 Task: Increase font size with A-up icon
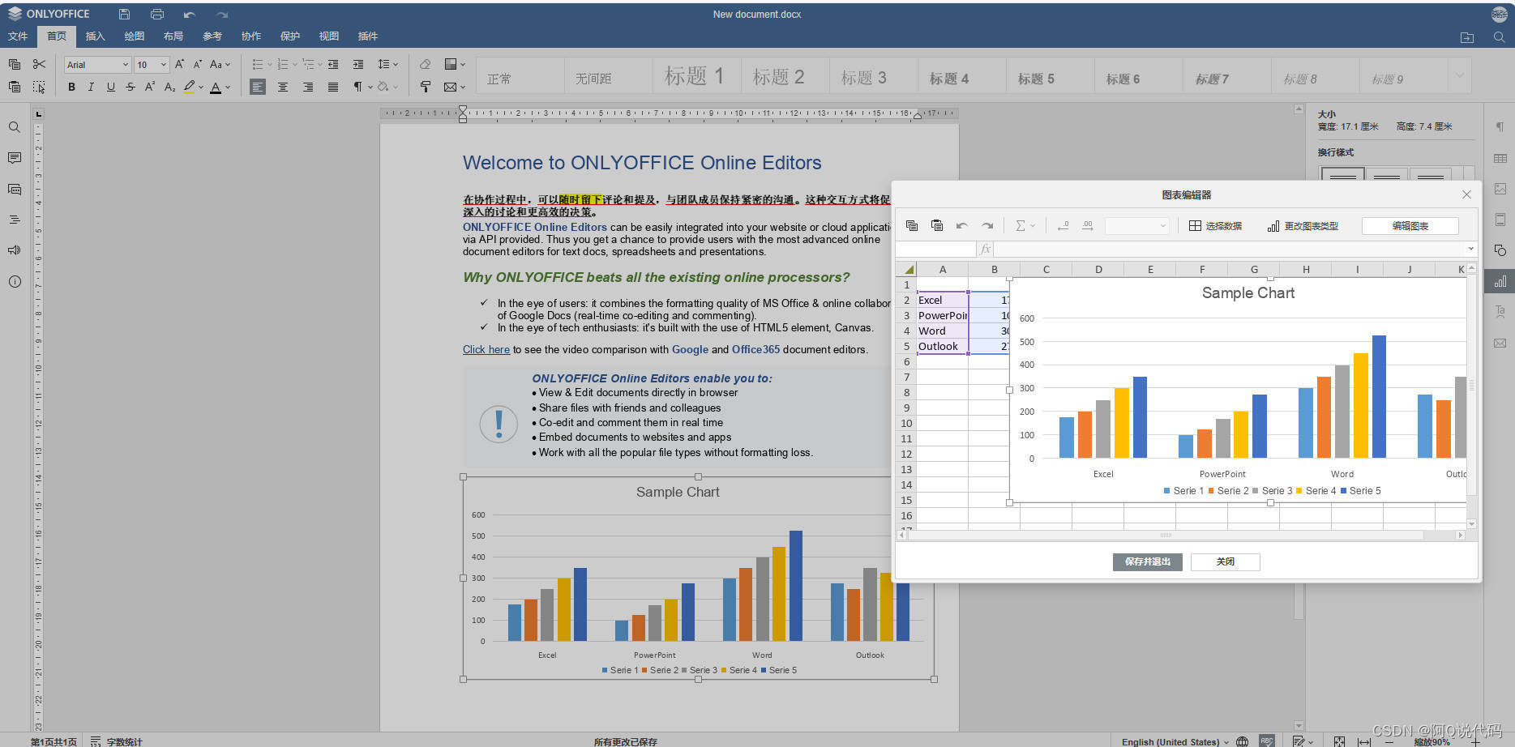pyautogui.click(x=179, y=64)
